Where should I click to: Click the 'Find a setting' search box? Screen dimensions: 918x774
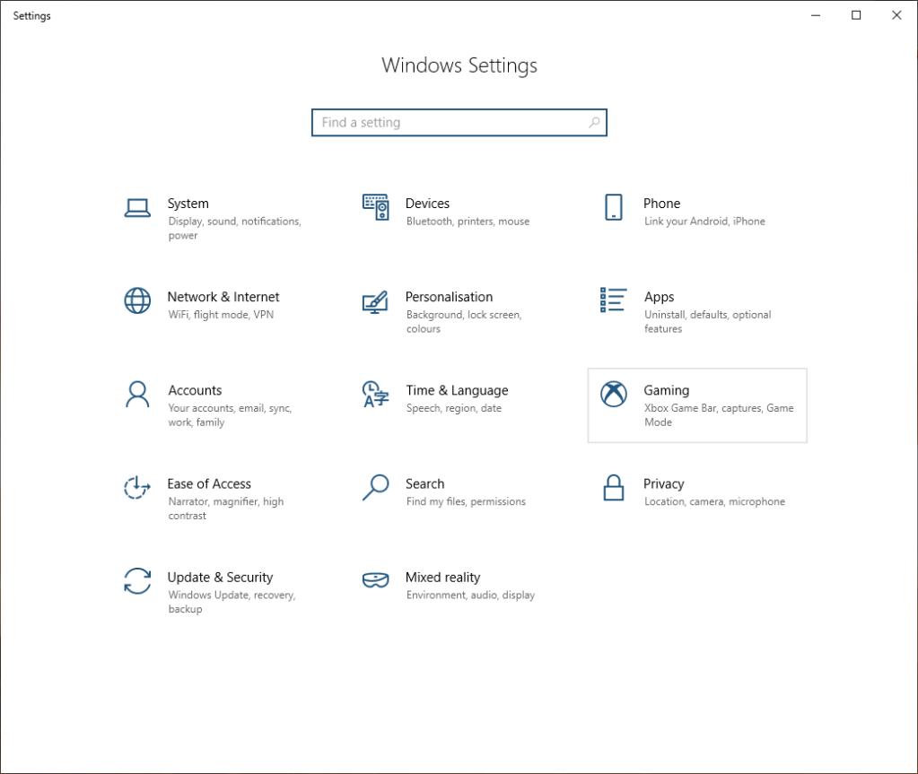tap(449, 123)
